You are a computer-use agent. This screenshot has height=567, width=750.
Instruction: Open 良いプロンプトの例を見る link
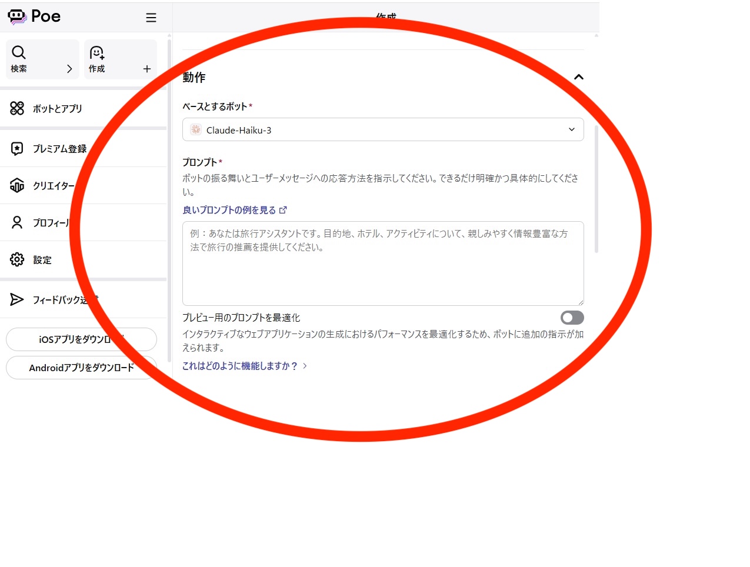point(229,210)
